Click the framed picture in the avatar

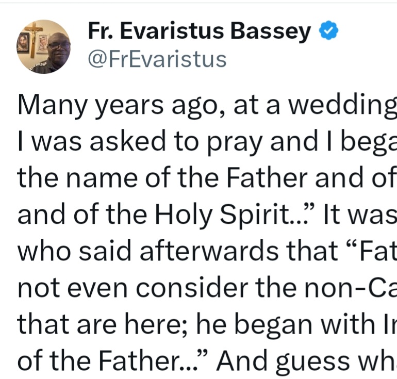23,42
